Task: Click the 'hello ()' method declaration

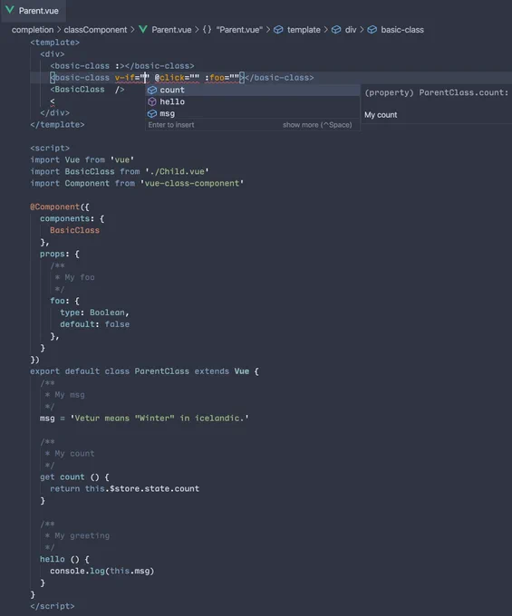Action: click(65, 559)
